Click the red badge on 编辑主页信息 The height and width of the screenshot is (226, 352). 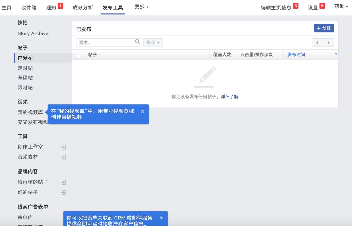[x=296, y=6]
